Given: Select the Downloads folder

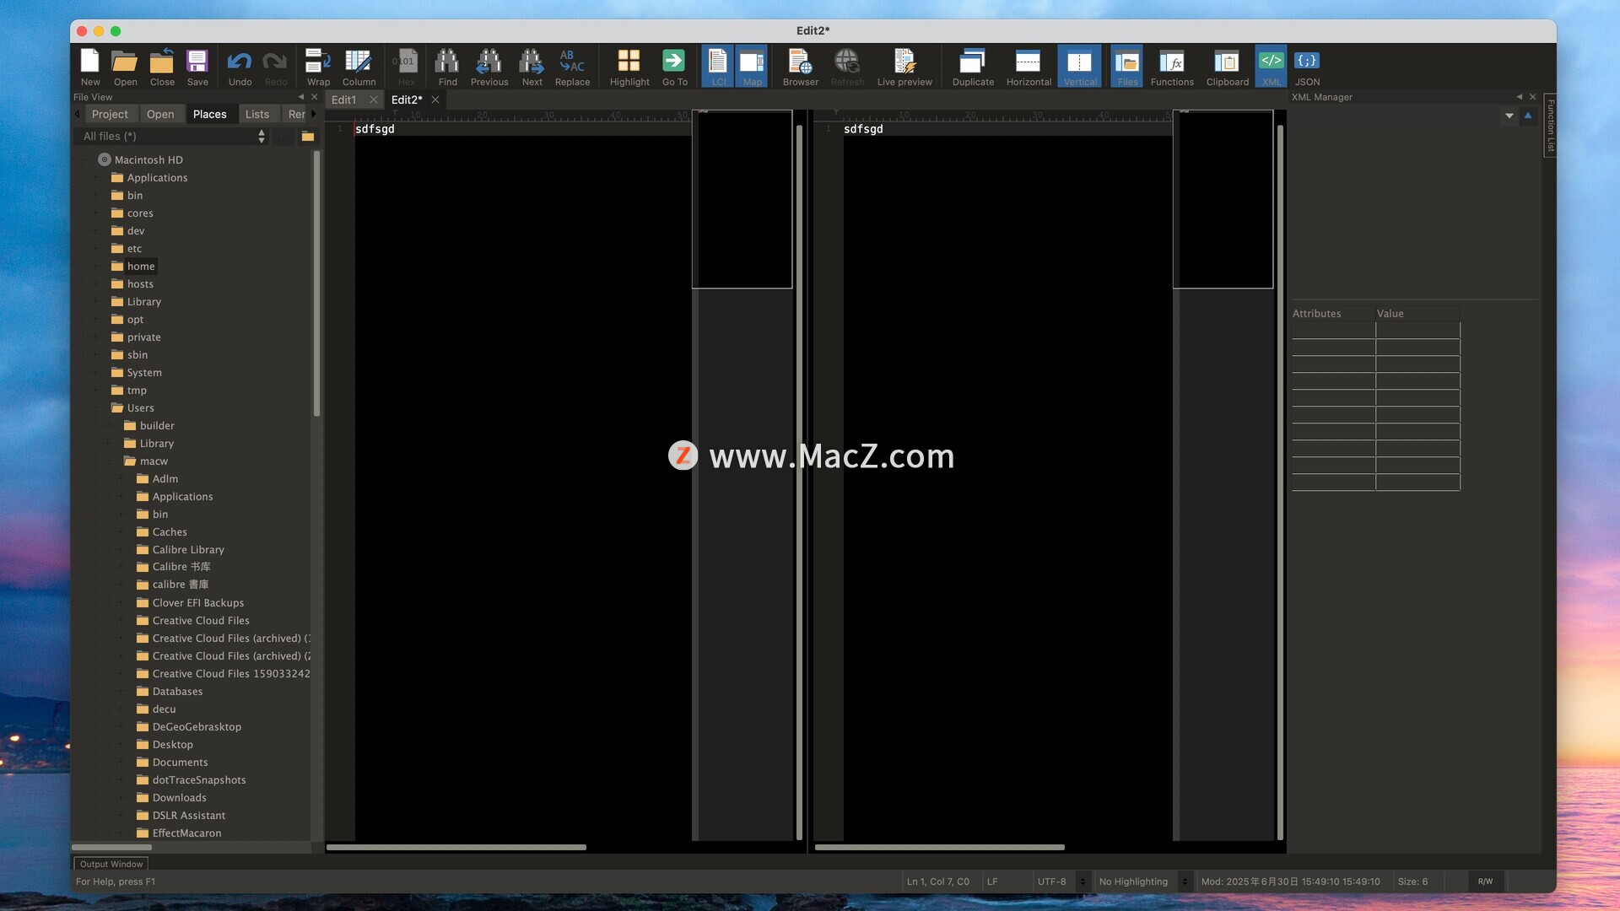Looking at the screenshot, I should [x=179, y=797].
